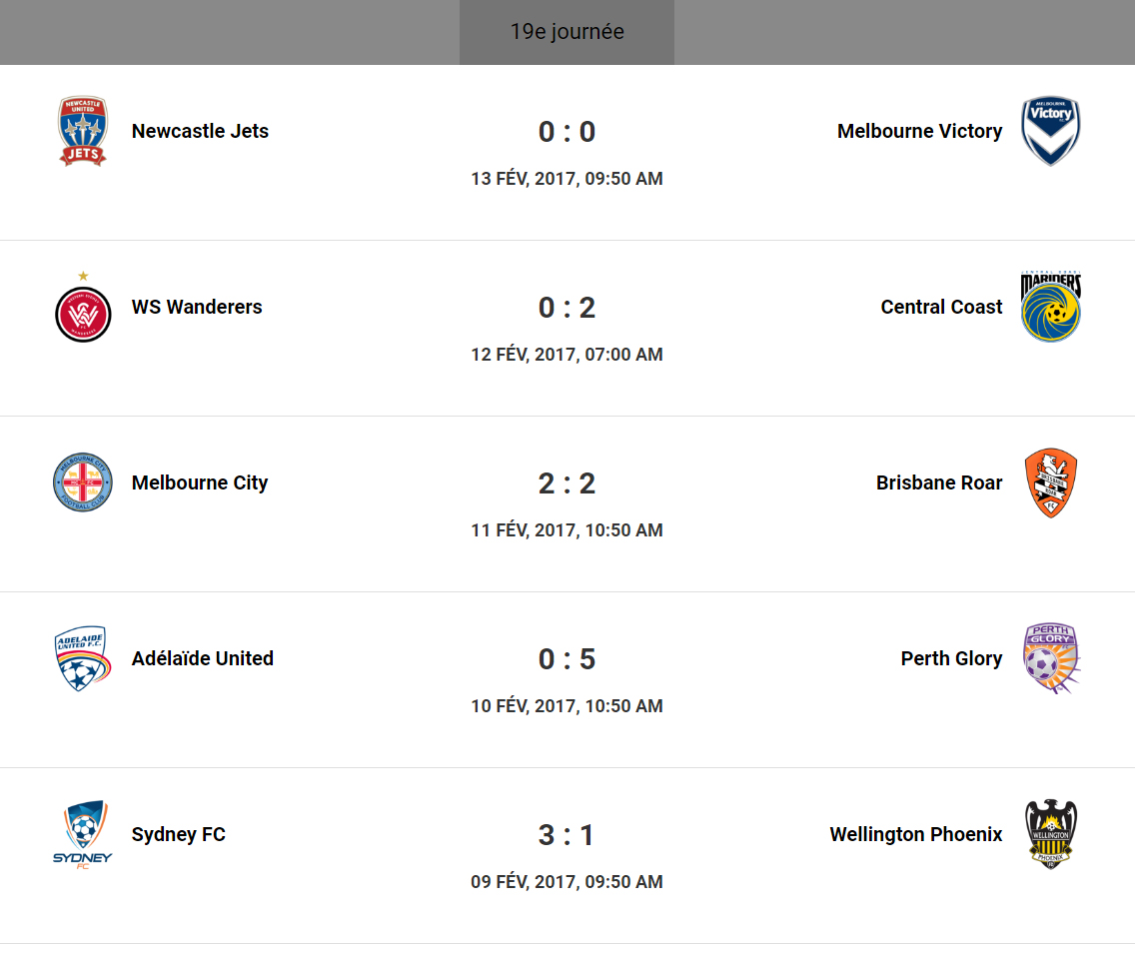The width and height of the screenshot is (1135, 953).
Task: Open the 0 : 5 match score
Action: click(567, 659)
